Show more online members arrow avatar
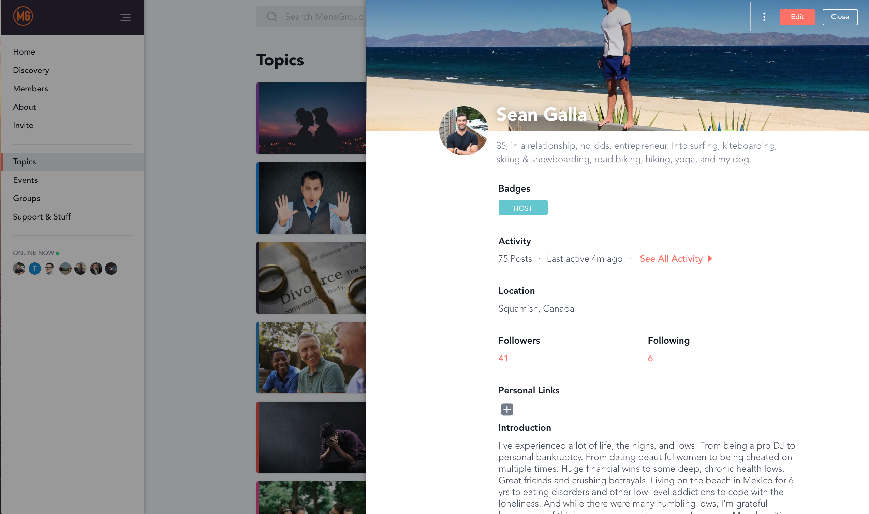869x514 pixels. click(x=111, y=269)
